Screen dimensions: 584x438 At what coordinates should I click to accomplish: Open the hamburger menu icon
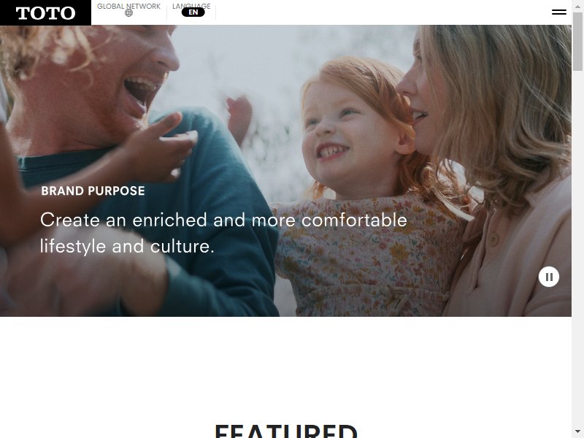pyautogui.click(x=559, y=12)
